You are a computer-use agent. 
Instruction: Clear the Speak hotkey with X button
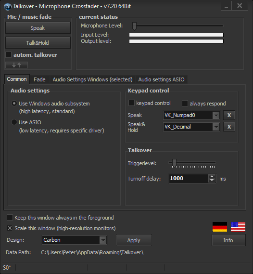[229, 115]
